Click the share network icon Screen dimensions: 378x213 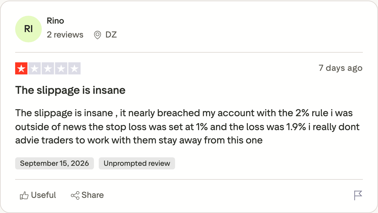75,195
